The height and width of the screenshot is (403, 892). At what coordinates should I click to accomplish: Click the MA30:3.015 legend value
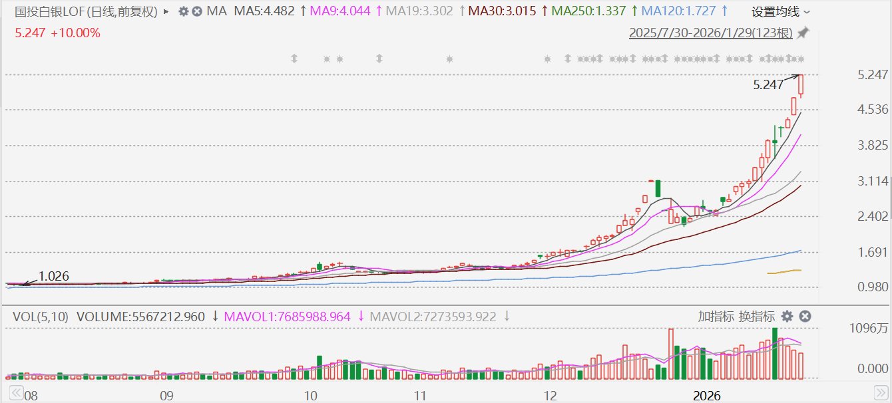503,11
